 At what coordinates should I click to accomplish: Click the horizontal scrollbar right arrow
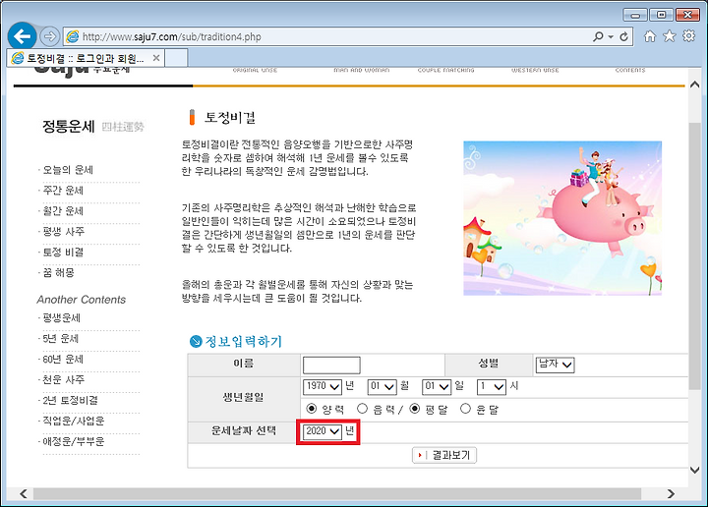[x=671, y=494]
